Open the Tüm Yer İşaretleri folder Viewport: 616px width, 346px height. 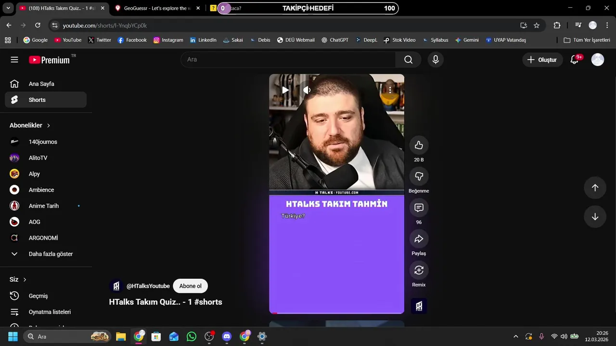[587, 40]
